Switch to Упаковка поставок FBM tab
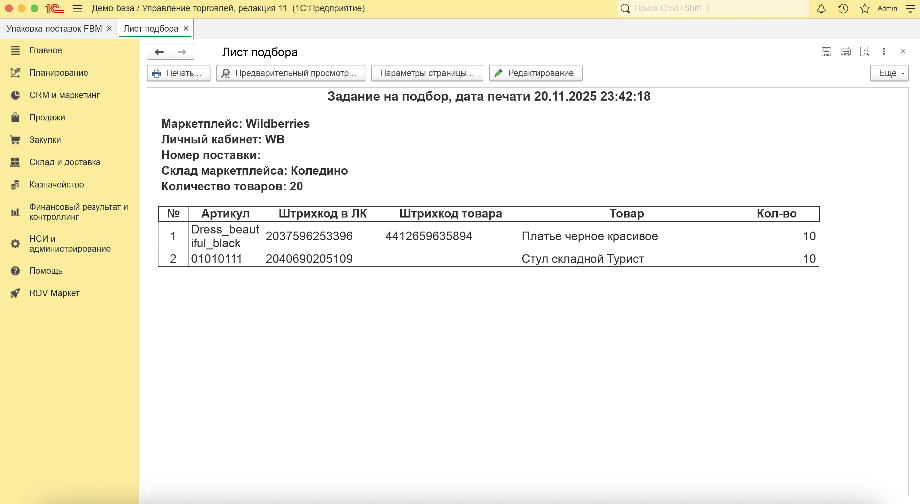Screen dimensions: 920x504 pyautogui.click(x=54, y=28)
